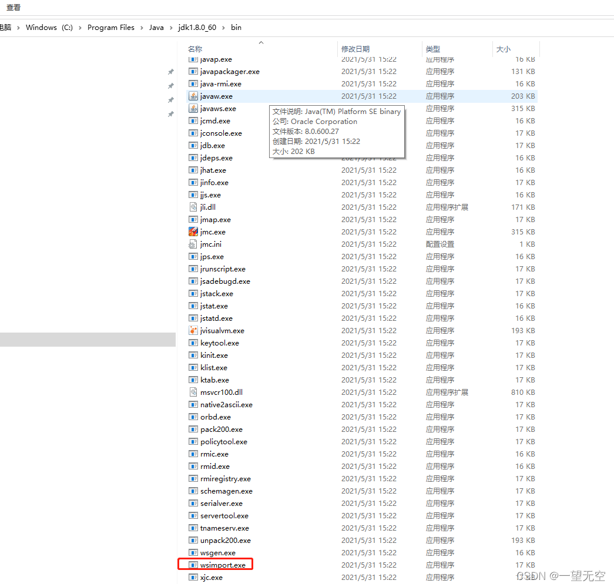Click the jvisualvm.exe application icon
The height and width of the screenshot is (587, 614).
click(193, 330)
